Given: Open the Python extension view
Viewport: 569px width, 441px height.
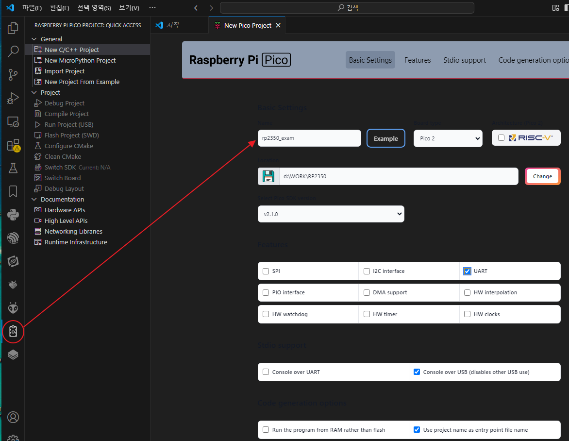Looking at the screenshot, I should click(x=13, y=215).
